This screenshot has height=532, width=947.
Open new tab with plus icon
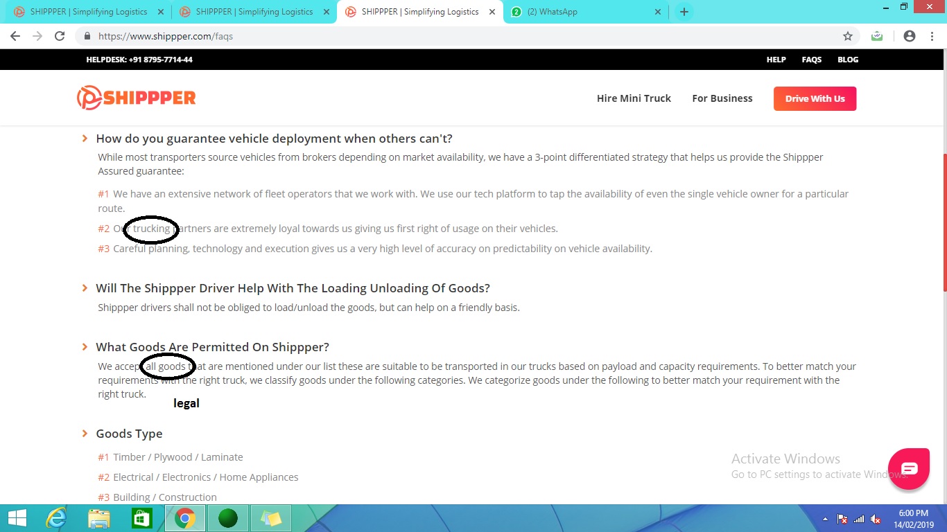(684, 12)
